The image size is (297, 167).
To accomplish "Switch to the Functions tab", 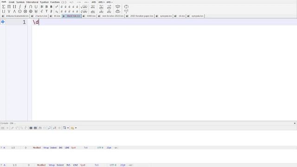I will tap(55, 2).
